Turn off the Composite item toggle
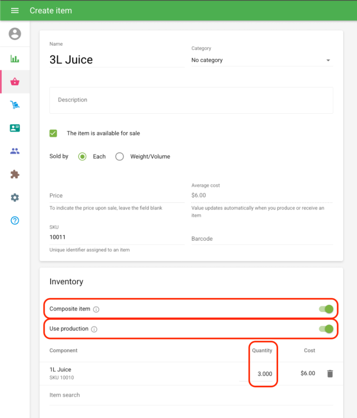Image resolution: width=357 pixels, height=418 pixels. (326, 309)
